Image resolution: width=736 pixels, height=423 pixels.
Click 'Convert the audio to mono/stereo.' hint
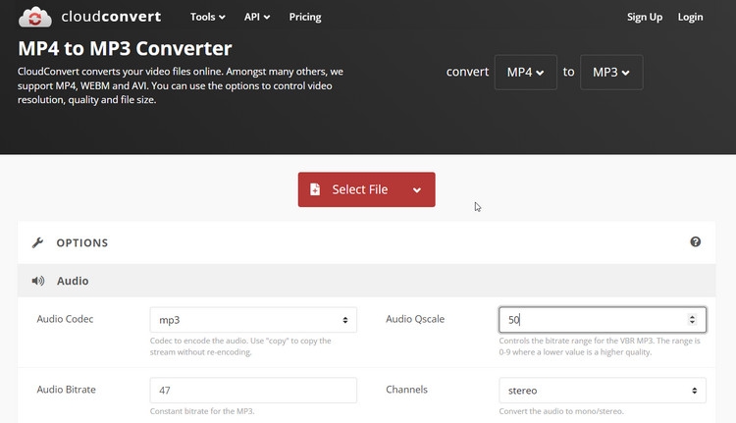[x=561, y=411]
